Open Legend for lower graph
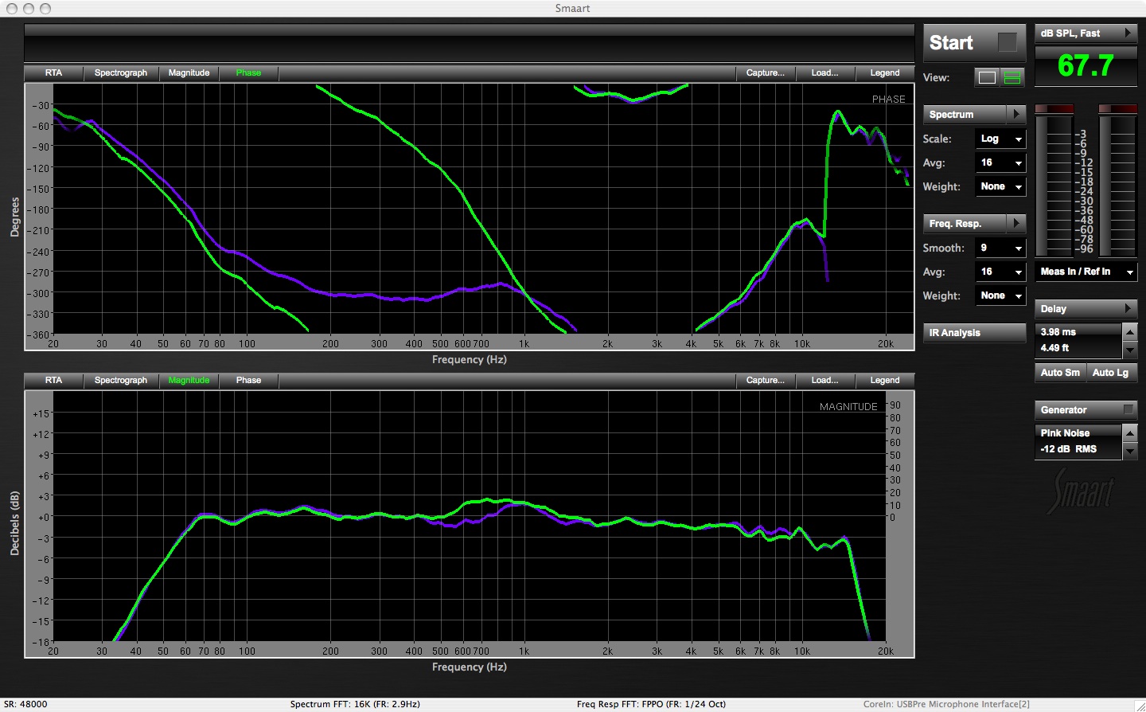The image size is (1146, 712). coord(885,380)
